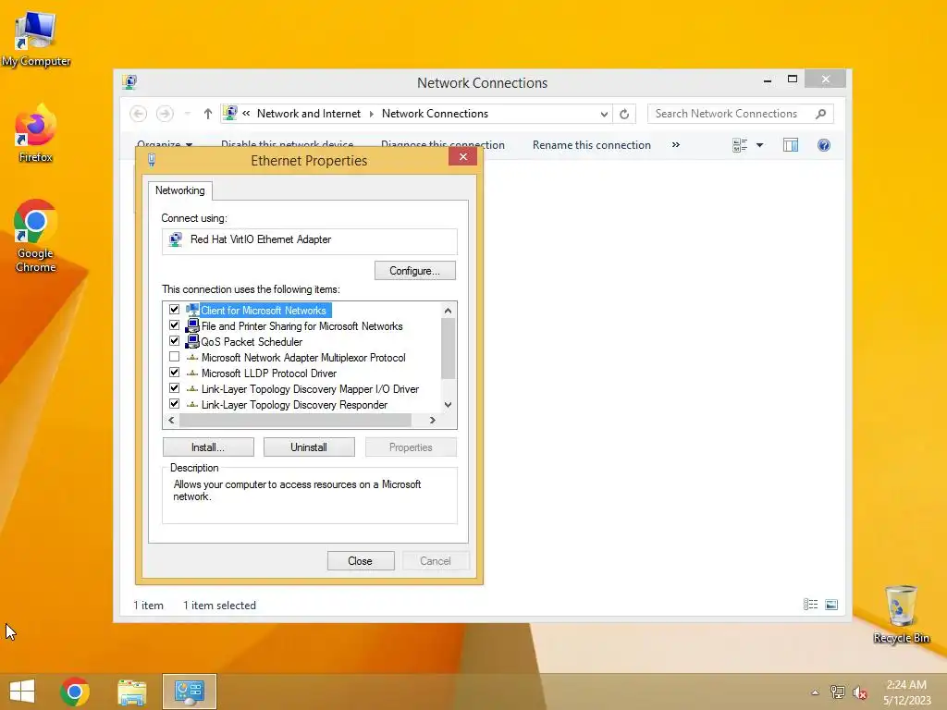Open Google Chrome desktop shortcut
The image size is (947, 710).
coord(36,236)
